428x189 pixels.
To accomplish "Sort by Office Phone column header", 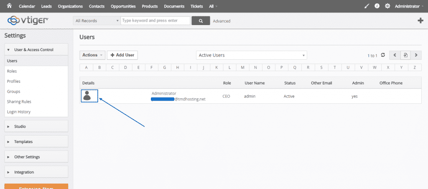I will (391, 83).
